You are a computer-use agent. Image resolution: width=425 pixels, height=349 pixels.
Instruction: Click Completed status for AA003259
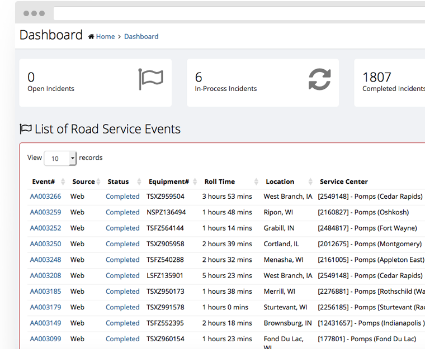pyautogui.click(x=122, y=212)
